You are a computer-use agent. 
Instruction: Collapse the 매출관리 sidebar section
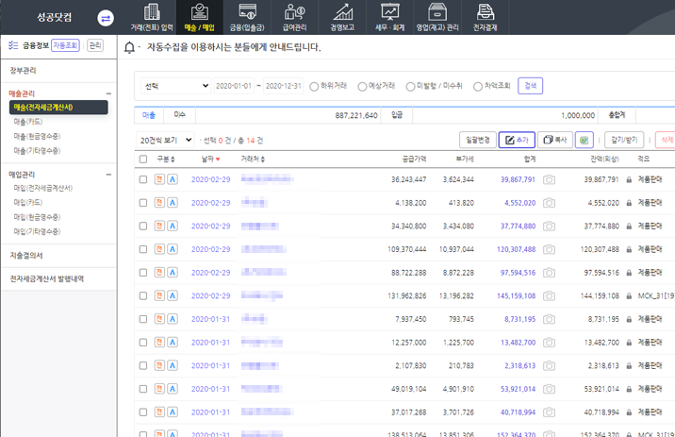(x=108, y=93)
